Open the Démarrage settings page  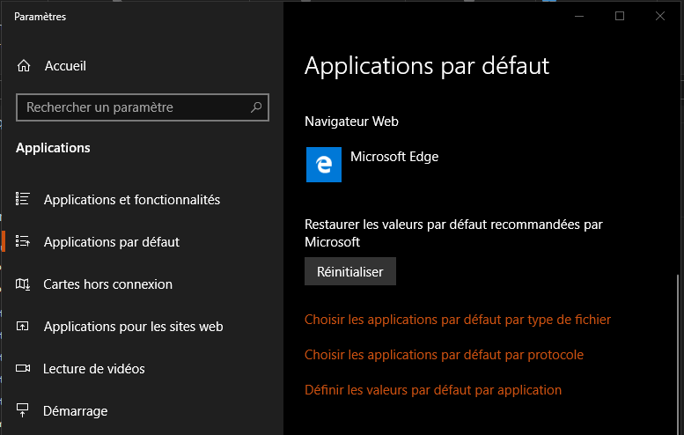76,411
